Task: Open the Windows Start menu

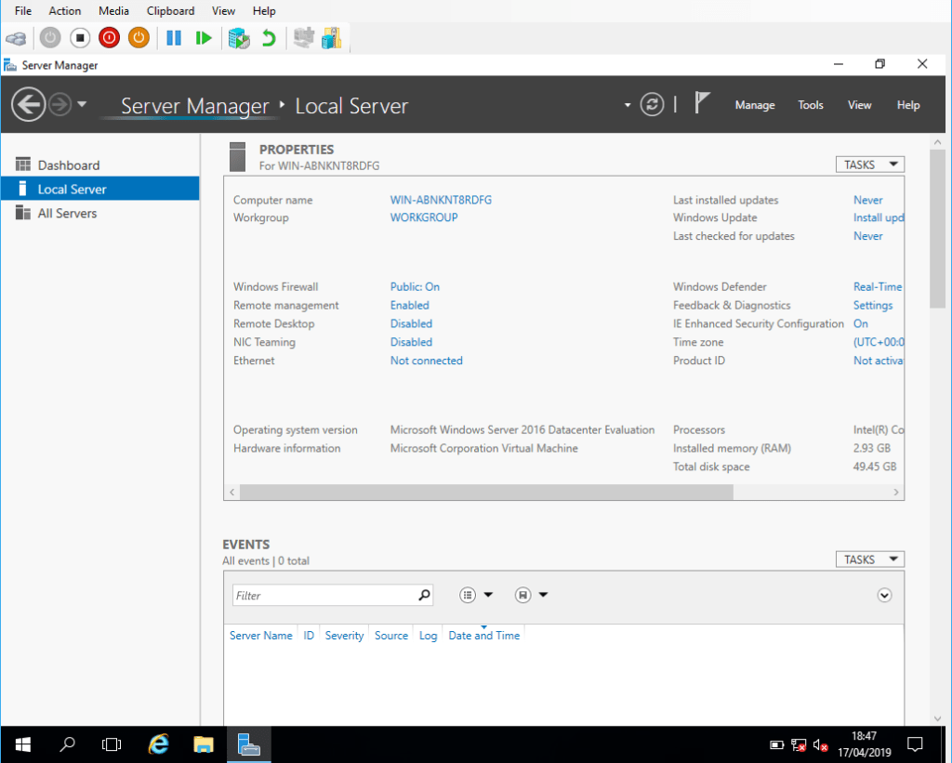Action: pos(23,744)
